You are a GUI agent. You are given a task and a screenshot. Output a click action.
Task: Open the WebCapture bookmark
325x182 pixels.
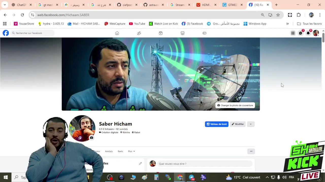tap(115, 24)
